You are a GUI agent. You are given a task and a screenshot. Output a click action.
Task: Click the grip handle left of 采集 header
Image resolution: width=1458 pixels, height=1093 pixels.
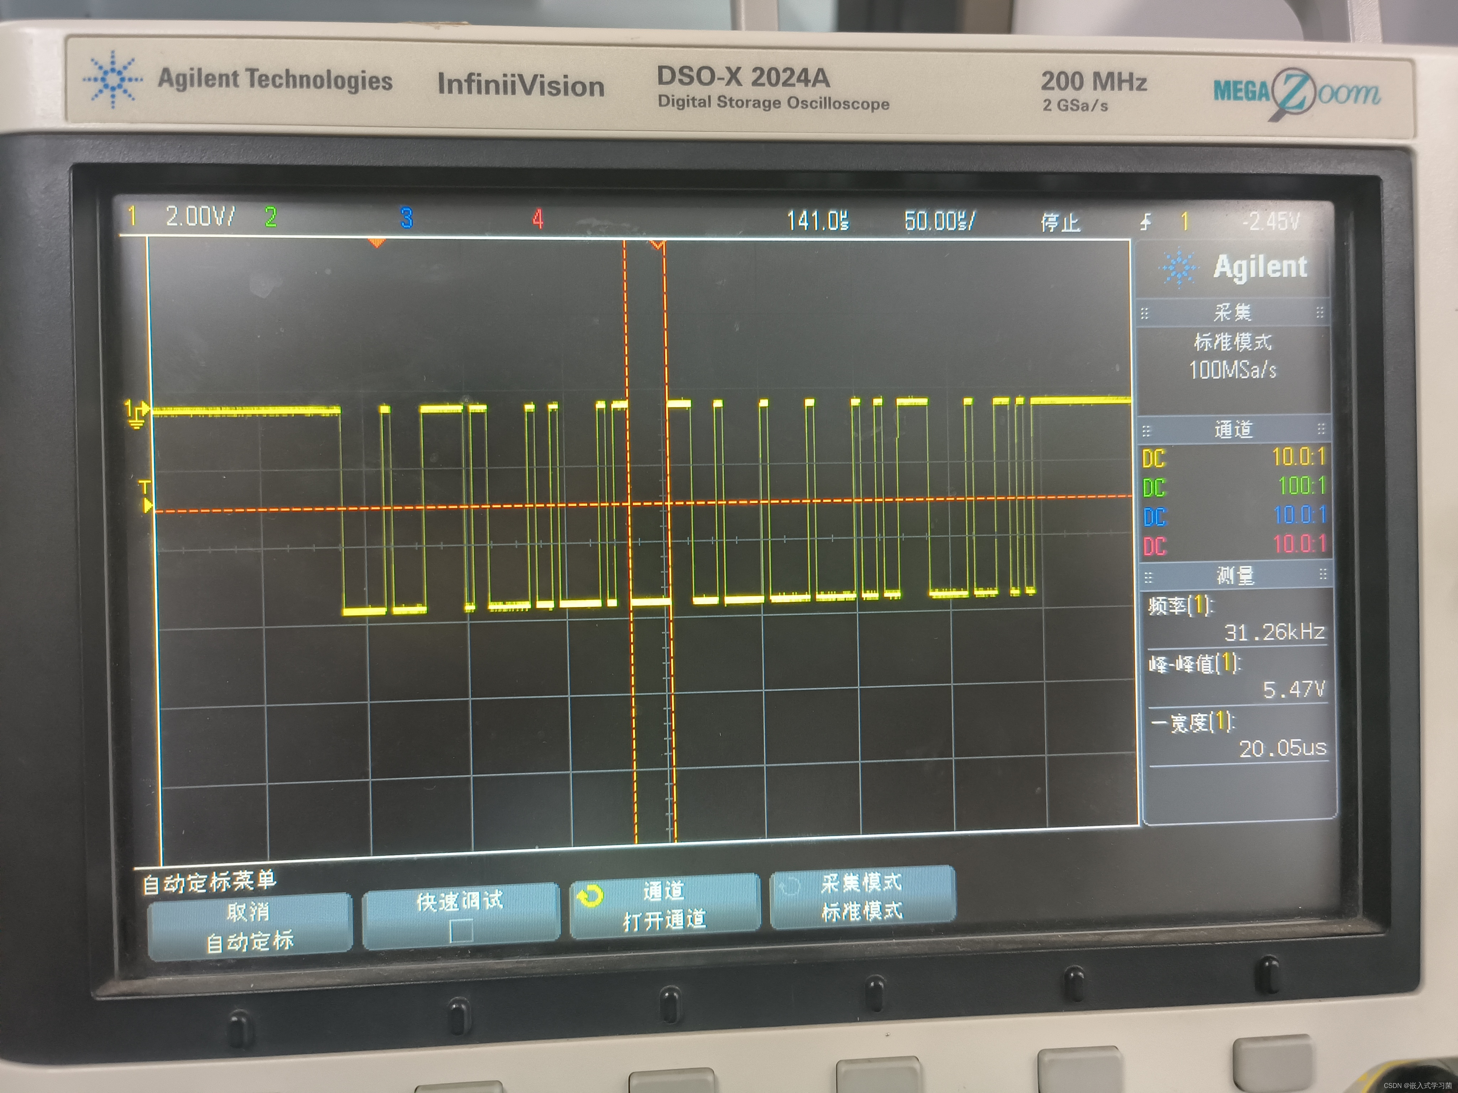[x=1145, y=313]
